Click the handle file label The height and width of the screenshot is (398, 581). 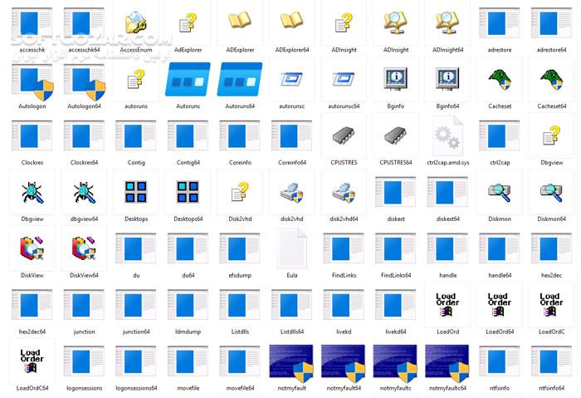coord(447,275)
